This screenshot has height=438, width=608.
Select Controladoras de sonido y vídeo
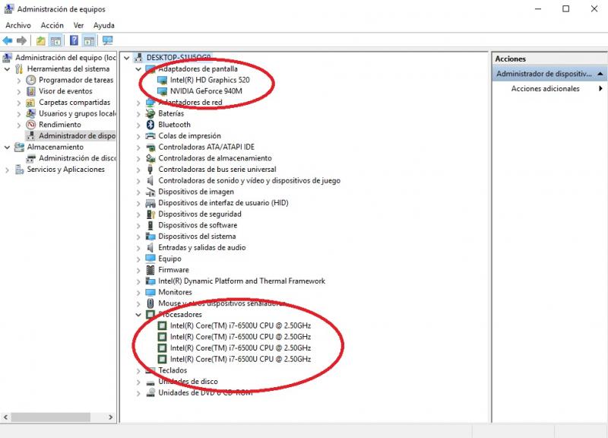(x=249, y=180)
